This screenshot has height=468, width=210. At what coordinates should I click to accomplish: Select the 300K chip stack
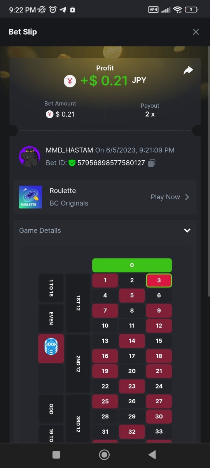[x=51, y=348]
